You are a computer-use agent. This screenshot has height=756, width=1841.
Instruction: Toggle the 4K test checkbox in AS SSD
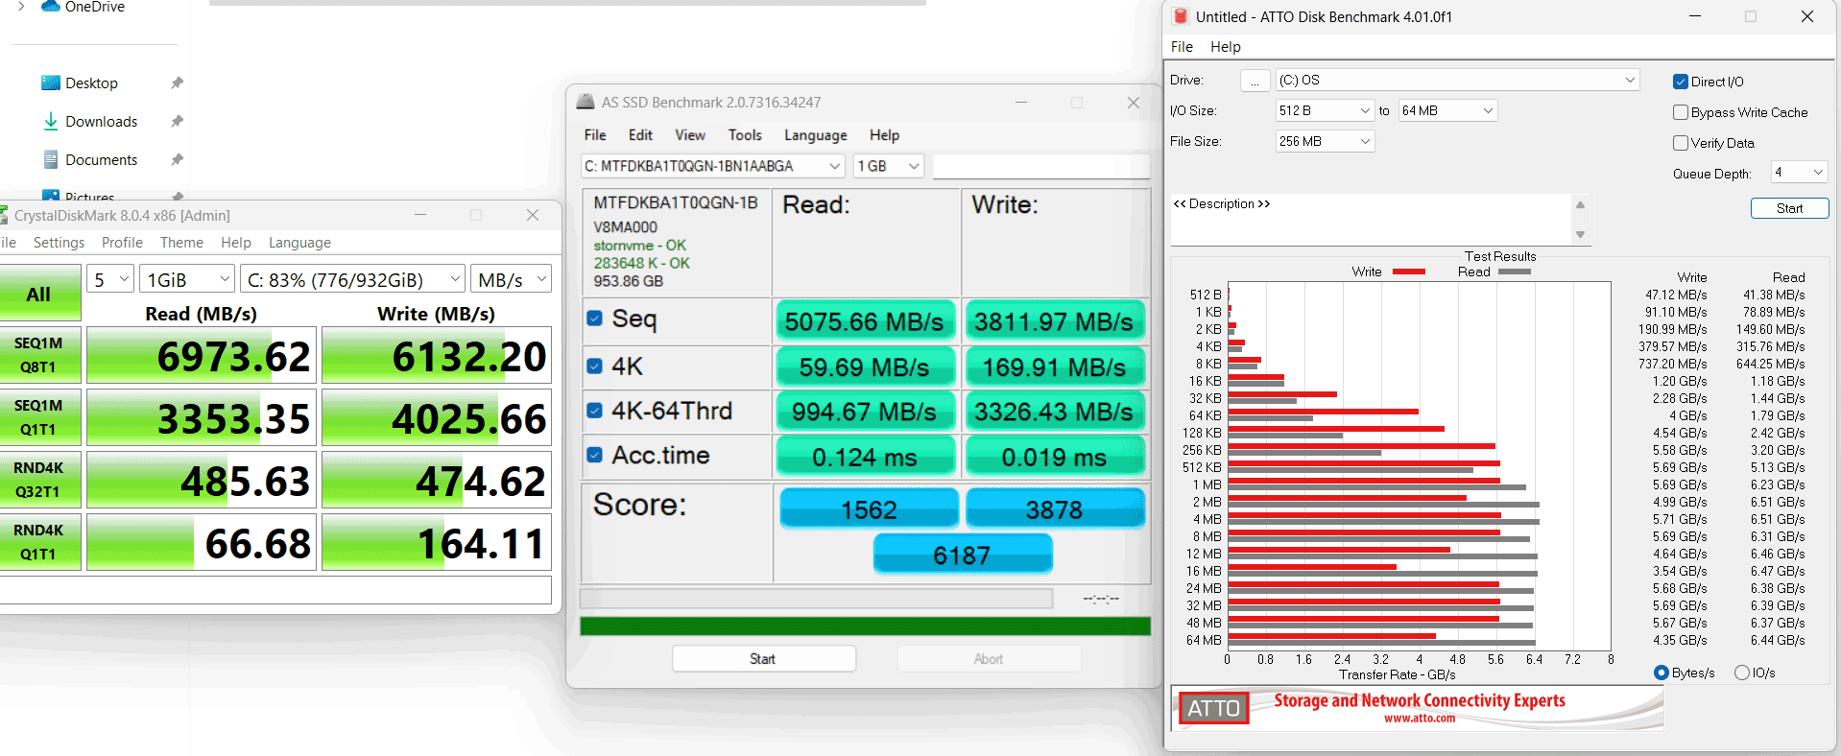tap(594, 366)
